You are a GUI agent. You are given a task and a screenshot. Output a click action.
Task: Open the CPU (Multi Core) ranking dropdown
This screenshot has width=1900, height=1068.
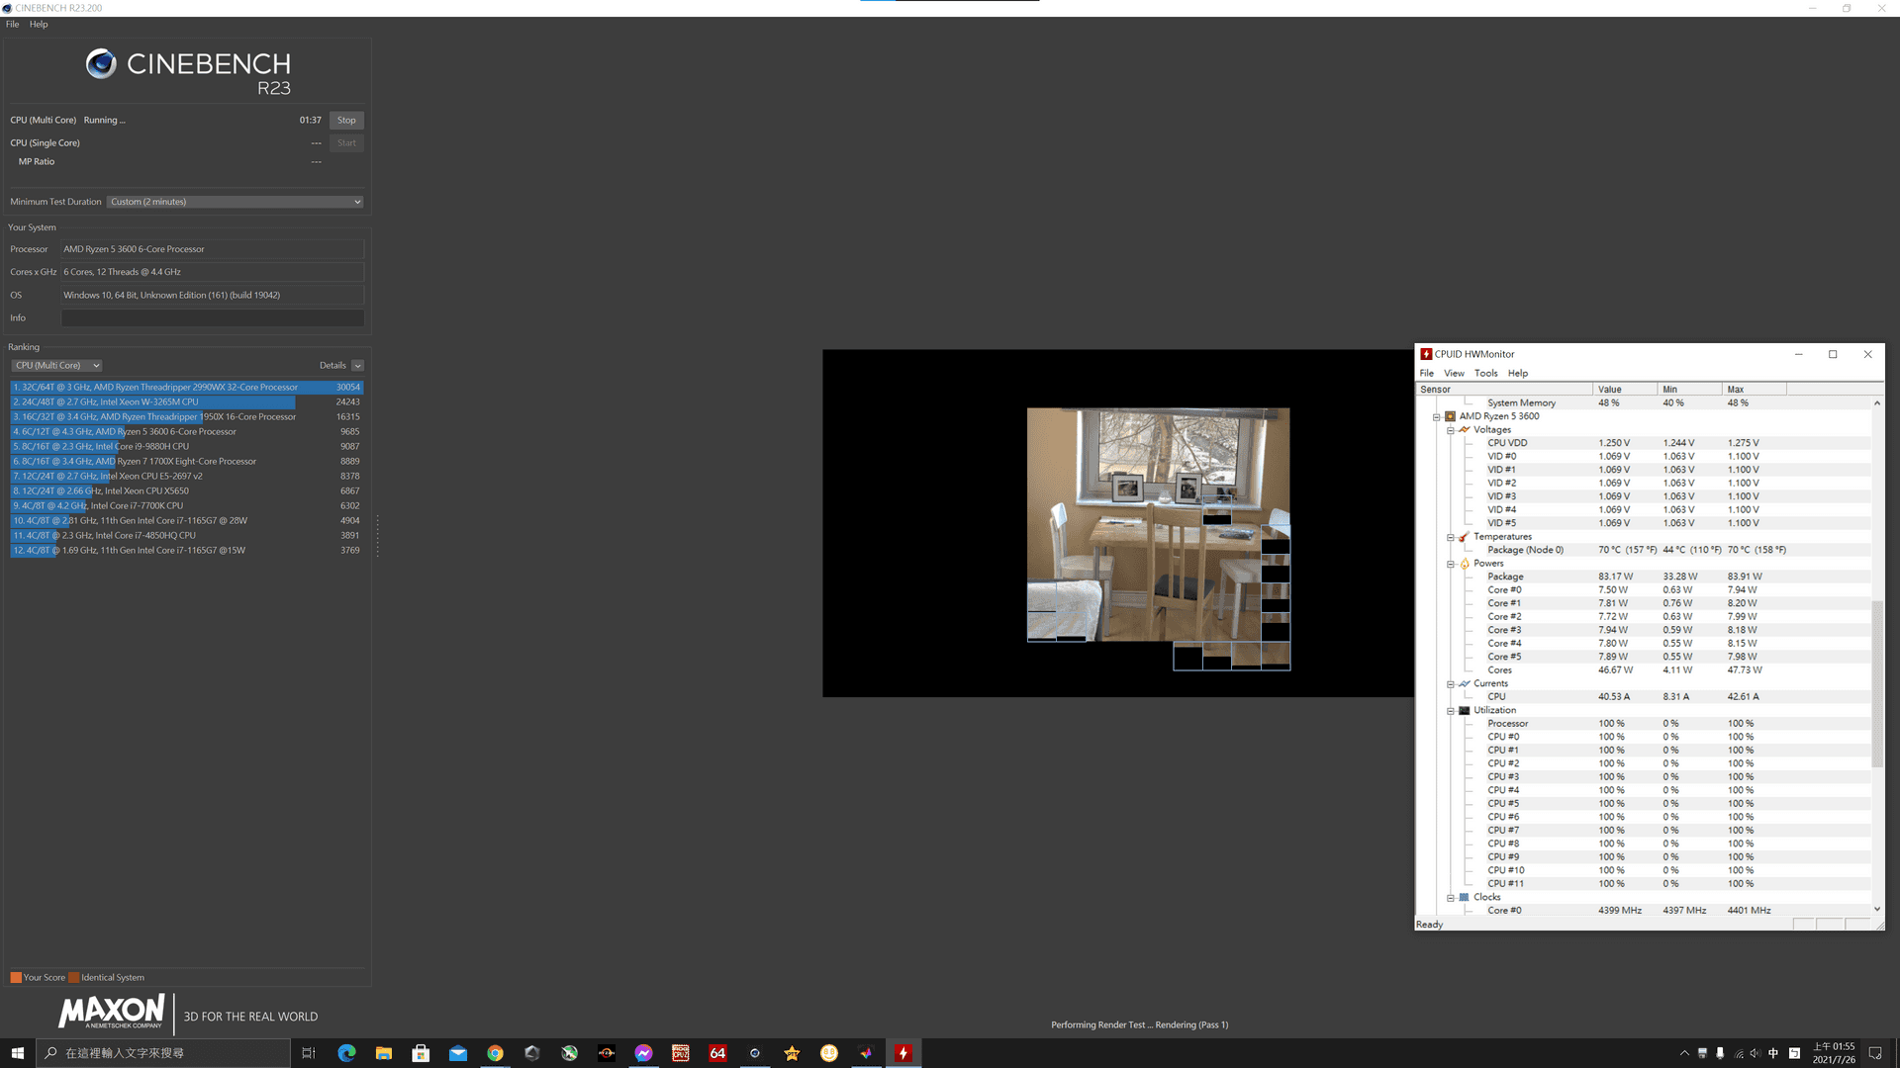point(57,366)
